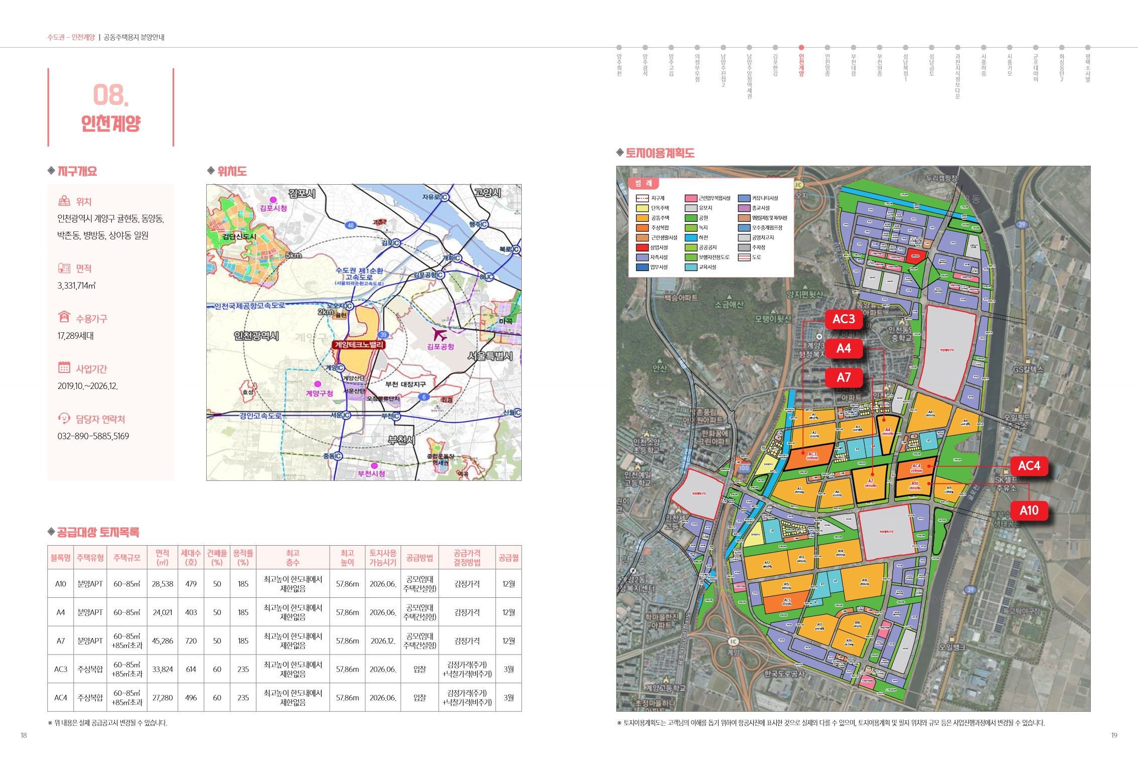This screenshot has height=759, width=1138.
Task: Click the pink marker above 계양구청
Action: click(x=318, y=384)
